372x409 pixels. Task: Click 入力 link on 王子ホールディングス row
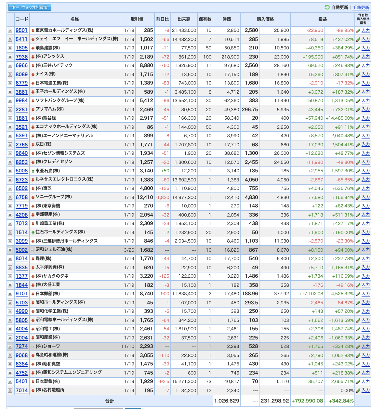(x=365, y=92)
